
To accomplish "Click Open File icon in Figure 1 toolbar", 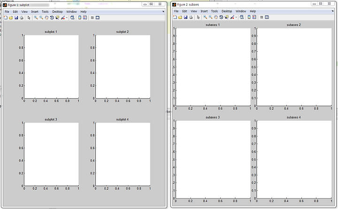I will tap(11, 18).
